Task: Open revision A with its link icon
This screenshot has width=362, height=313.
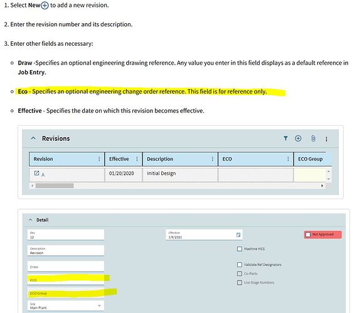Action: [x=36, y=173]
